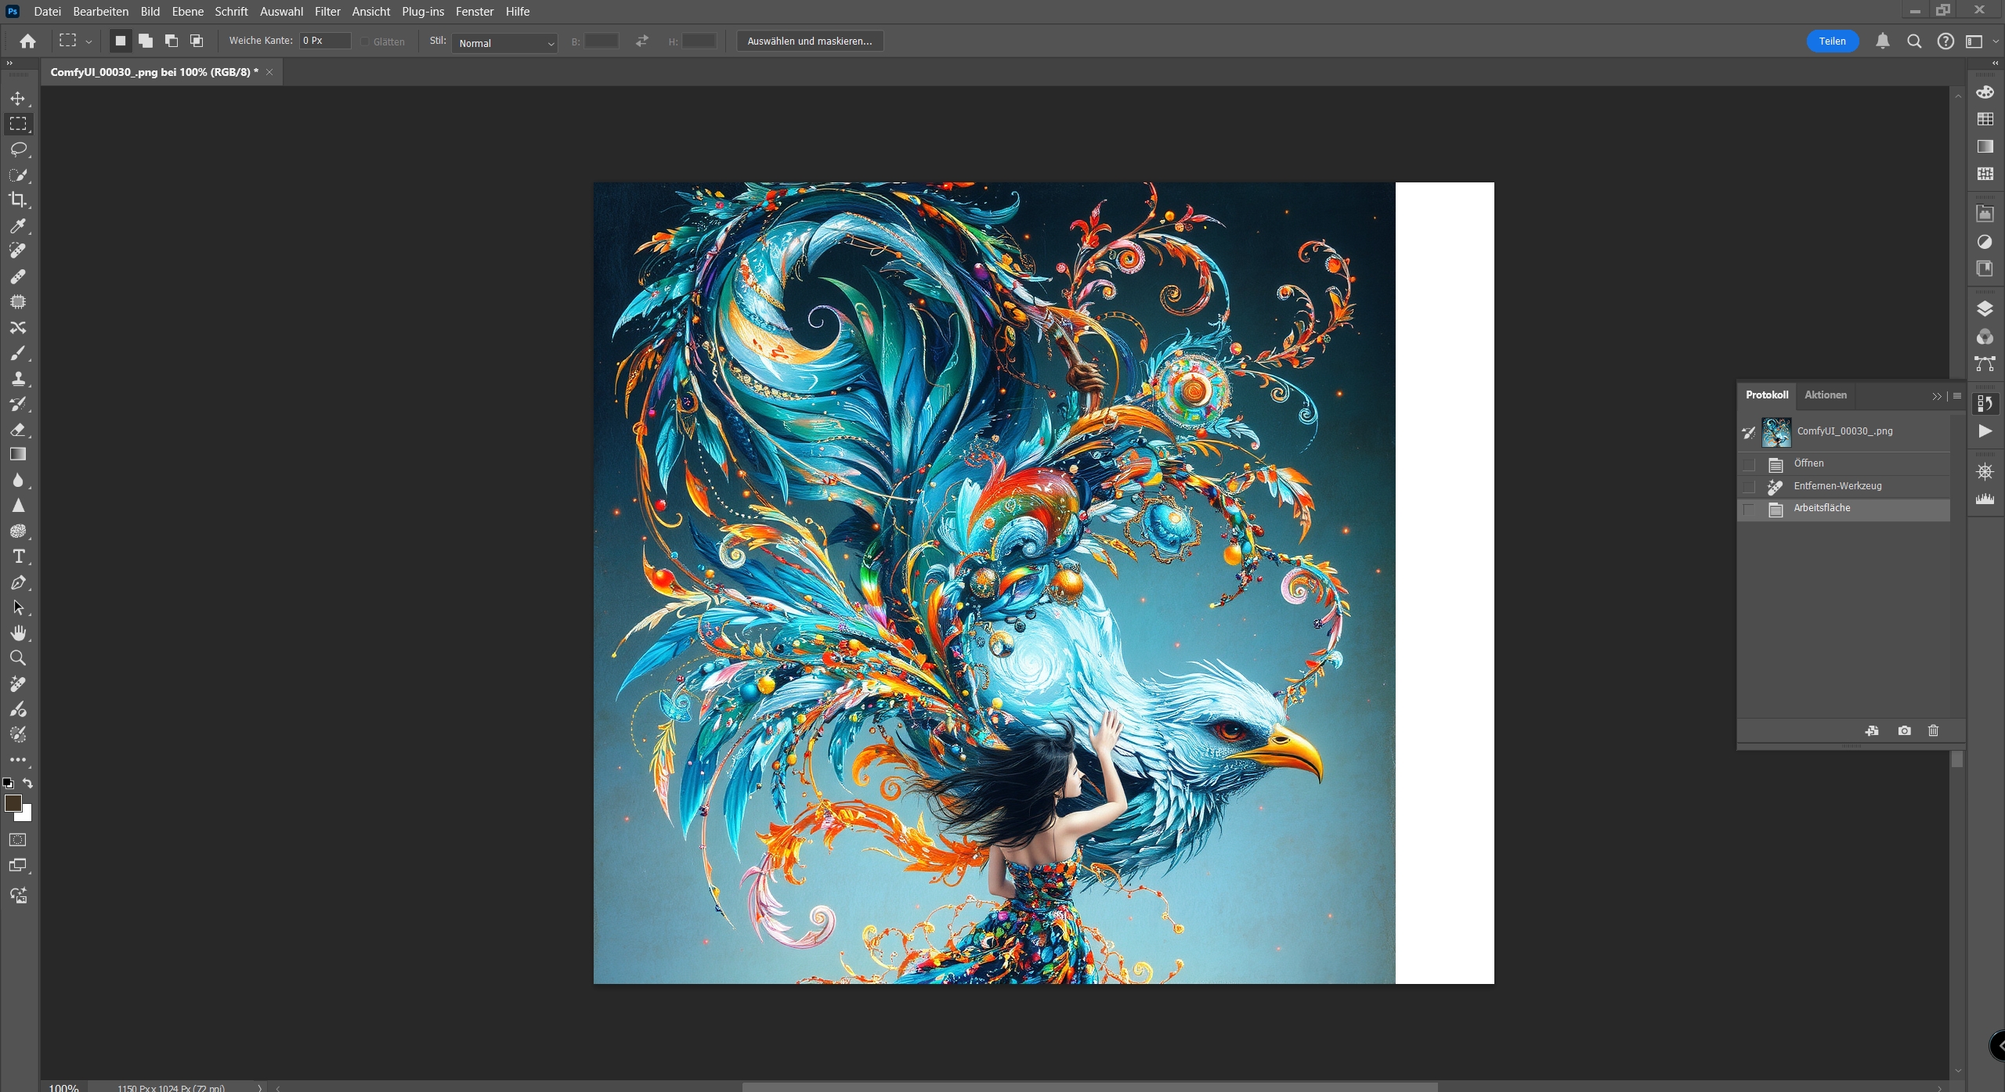
Task: Open the Stil dropdown showing Normal
Action: (x=505, y=43)
